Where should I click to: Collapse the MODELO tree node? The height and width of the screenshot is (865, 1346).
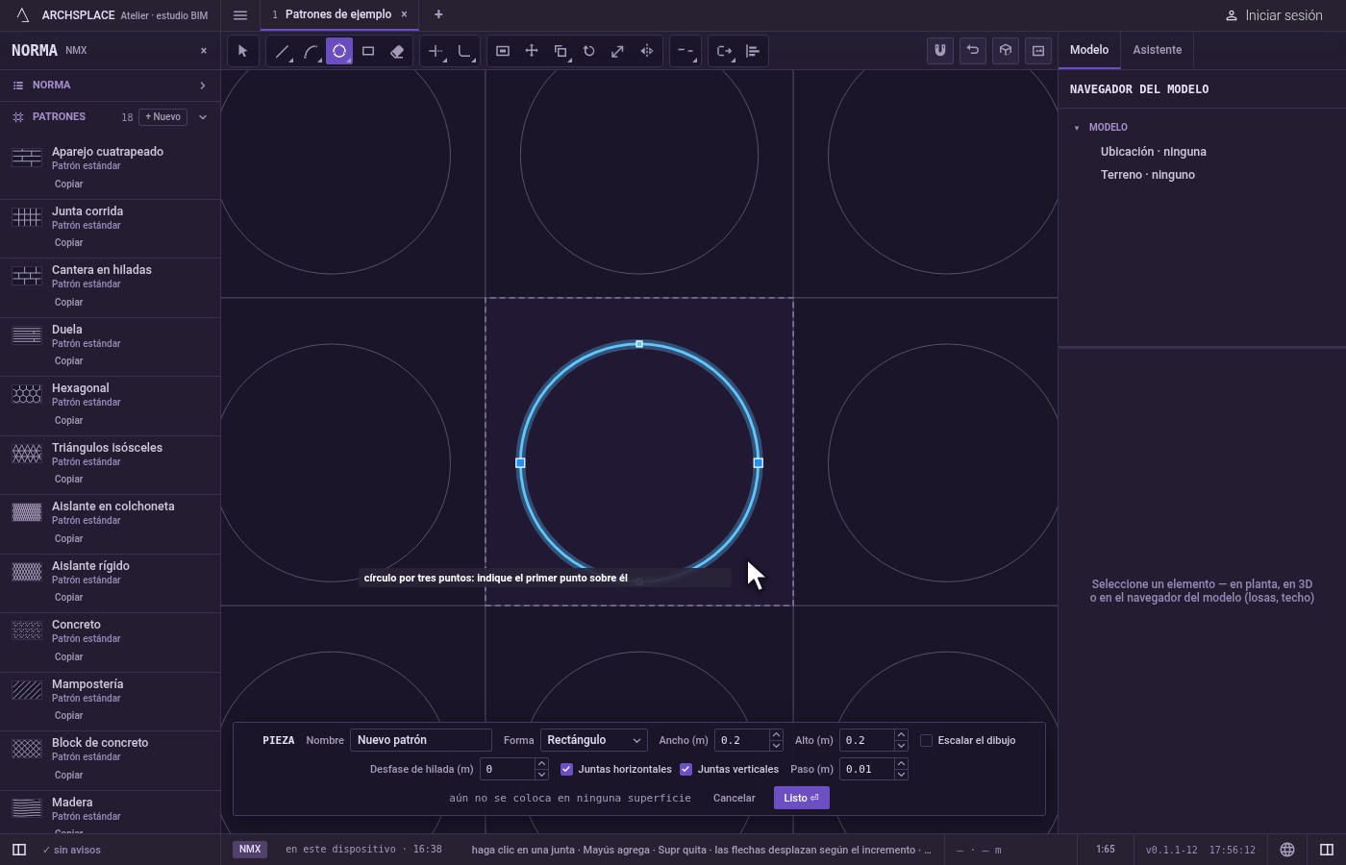coord(1077,128)
